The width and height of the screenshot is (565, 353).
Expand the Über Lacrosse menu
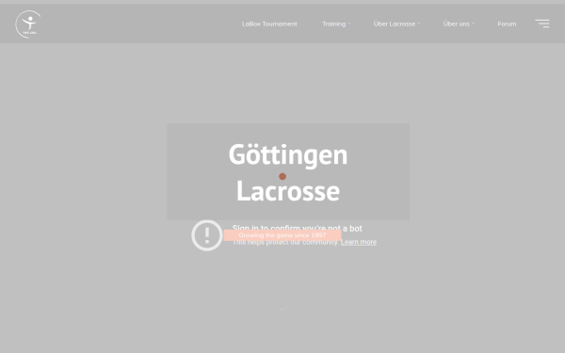tap(396, 24)
